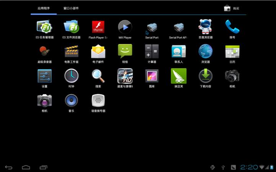Screen dimensions: 276x172
Task: Click the Wi-Fi signal status icon
Action: (x=262, y=167)
